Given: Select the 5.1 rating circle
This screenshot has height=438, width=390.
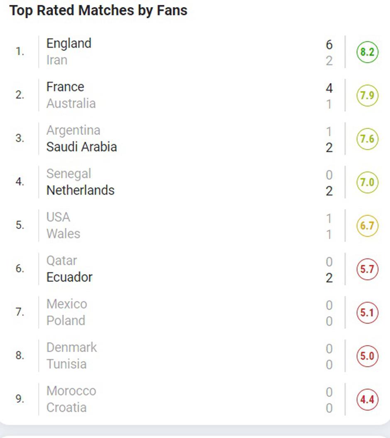Looking at the screenshot, I should point(367,313).
